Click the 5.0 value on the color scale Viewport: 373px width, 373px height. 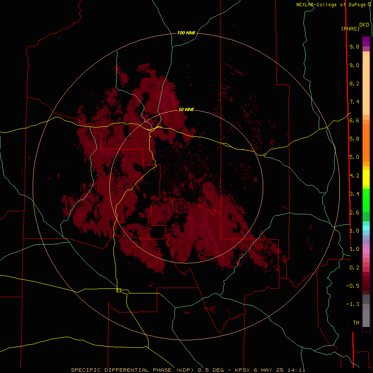point(354,157)
